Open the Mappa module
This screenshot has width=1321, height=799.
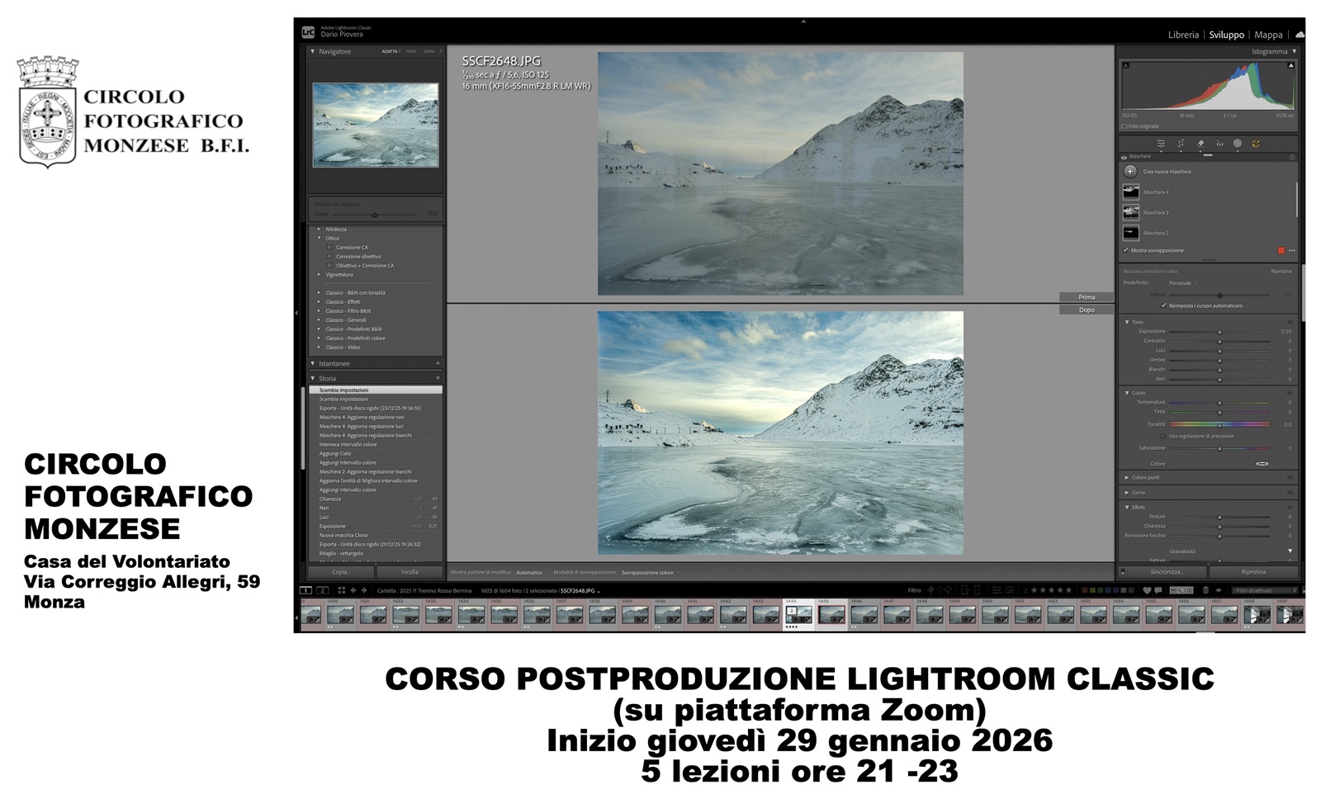[1268, 35]
